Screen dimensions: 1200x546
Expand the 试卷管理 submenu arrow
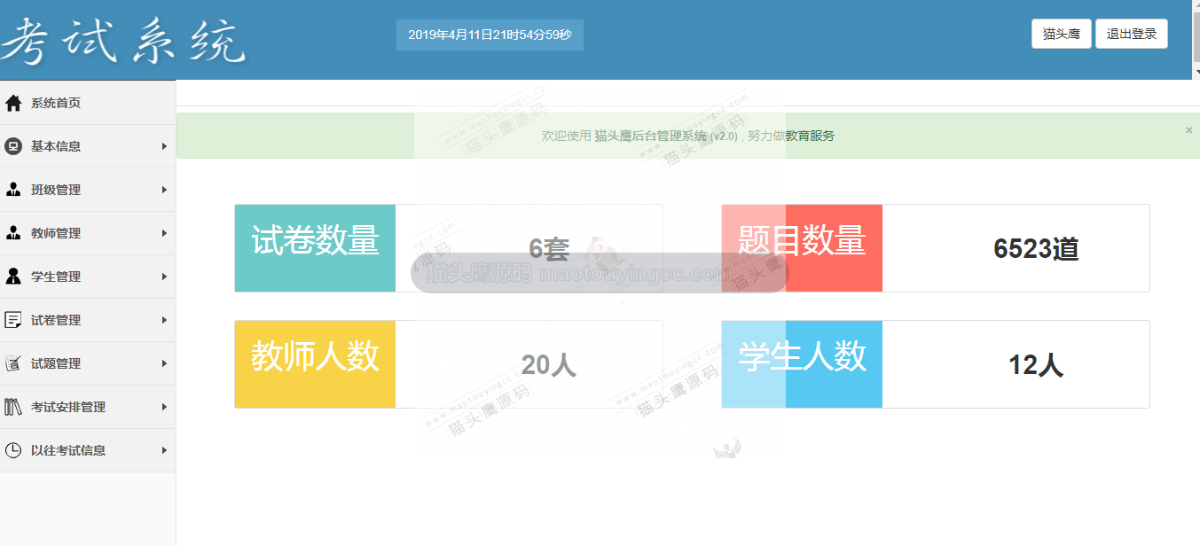pyautogui.click(x=164, y=320)
